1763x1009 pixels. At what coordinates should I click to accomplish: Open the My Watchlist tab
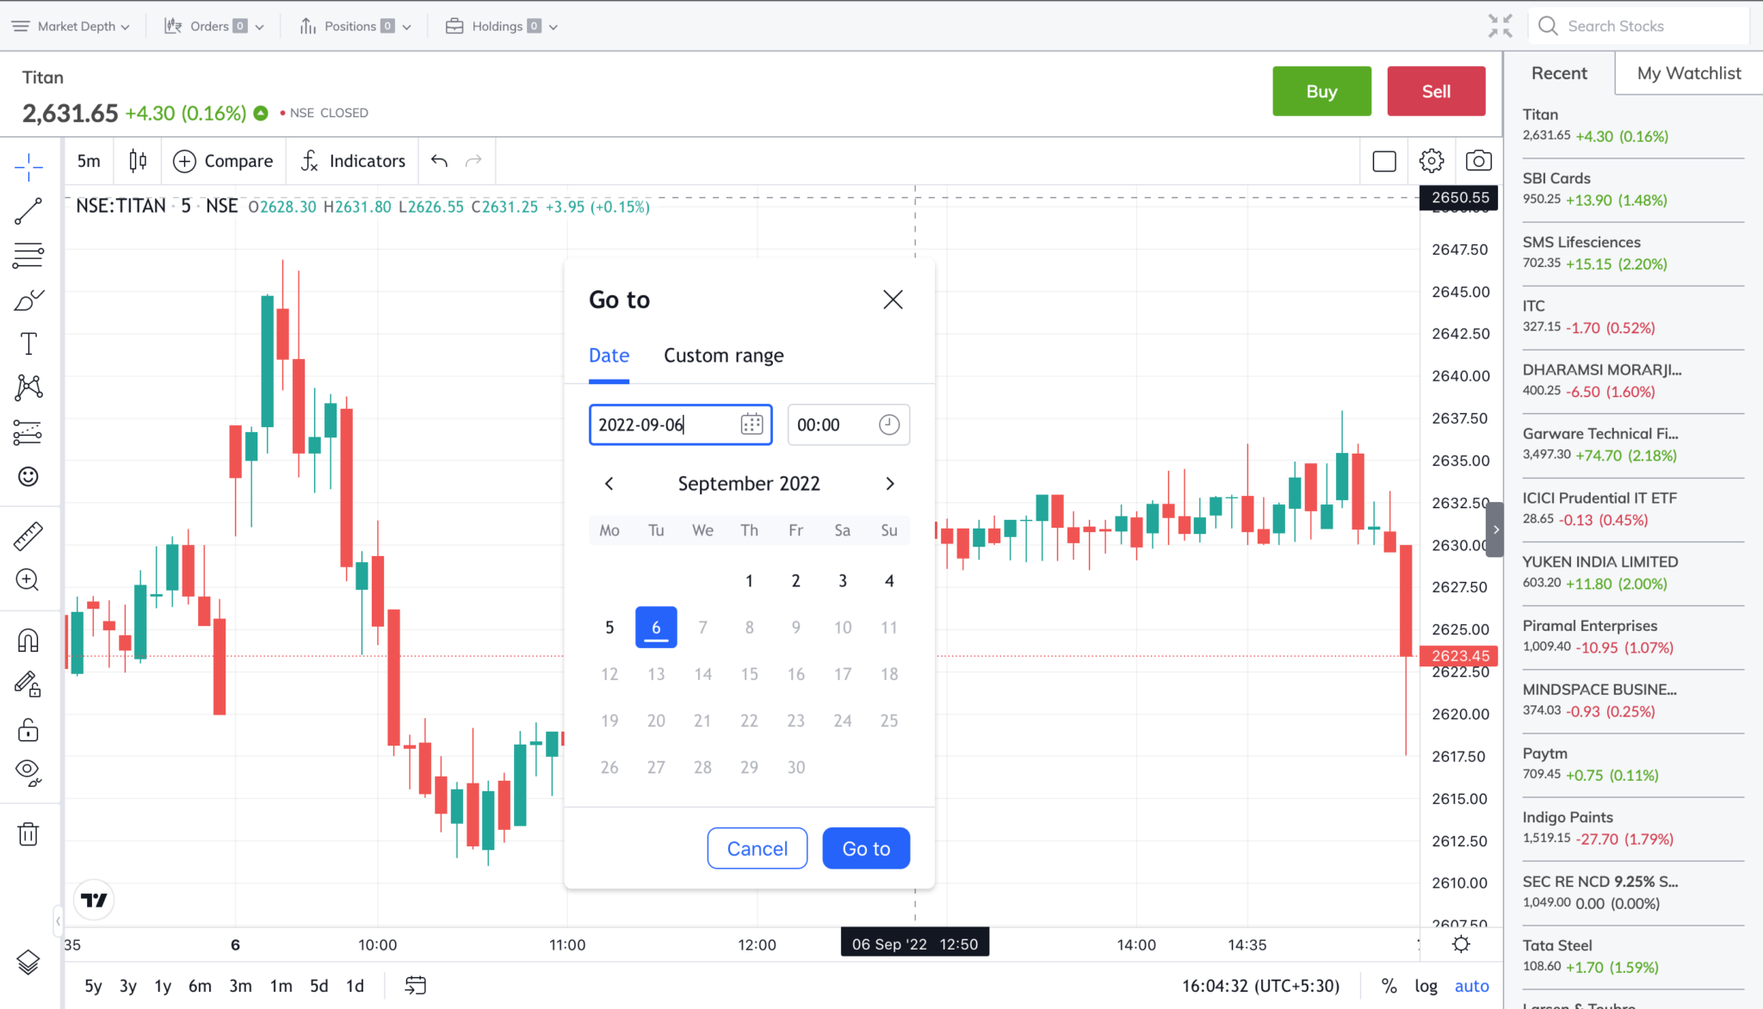click(x=1686, y=72)
